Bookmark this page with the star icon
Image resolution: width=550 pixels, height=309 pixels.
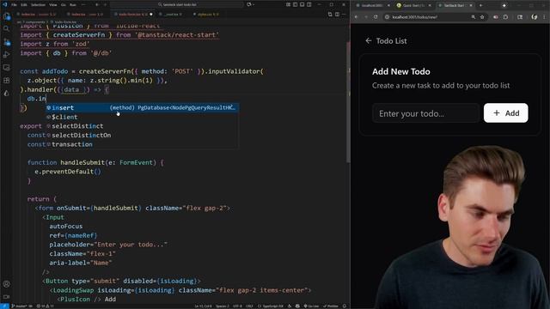[482, 17]
